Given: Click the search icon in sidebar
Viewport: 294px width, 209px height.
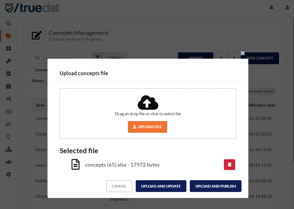Looking at the screenshot, I should [8, 23].
